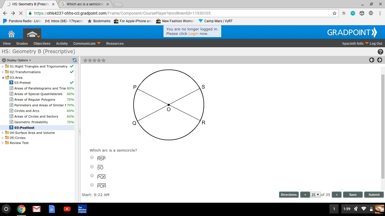Go to next activity with right arrow icon

pyautogui.click(x=380, y=60)
